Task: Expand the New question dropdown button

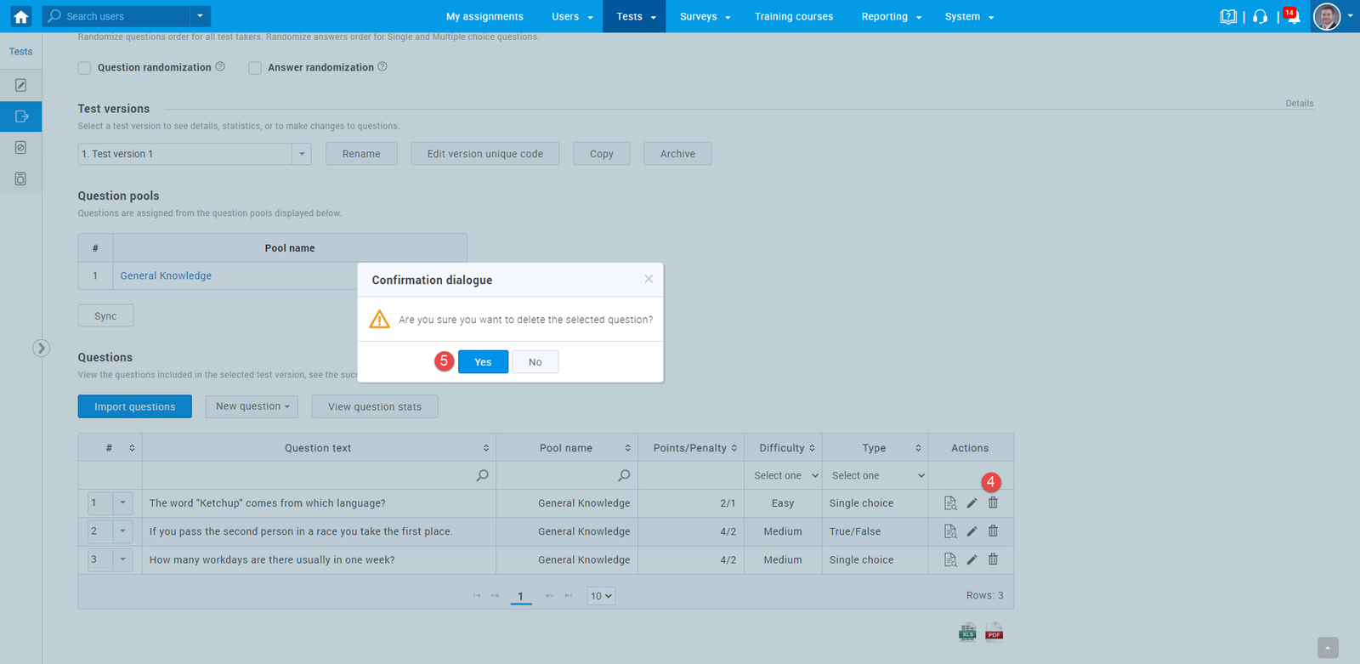Action: [252, 406]
